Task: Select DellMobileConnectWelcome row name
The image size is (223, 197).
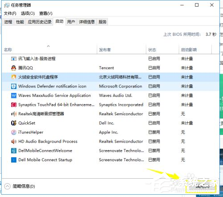Action: click(45, 151)
